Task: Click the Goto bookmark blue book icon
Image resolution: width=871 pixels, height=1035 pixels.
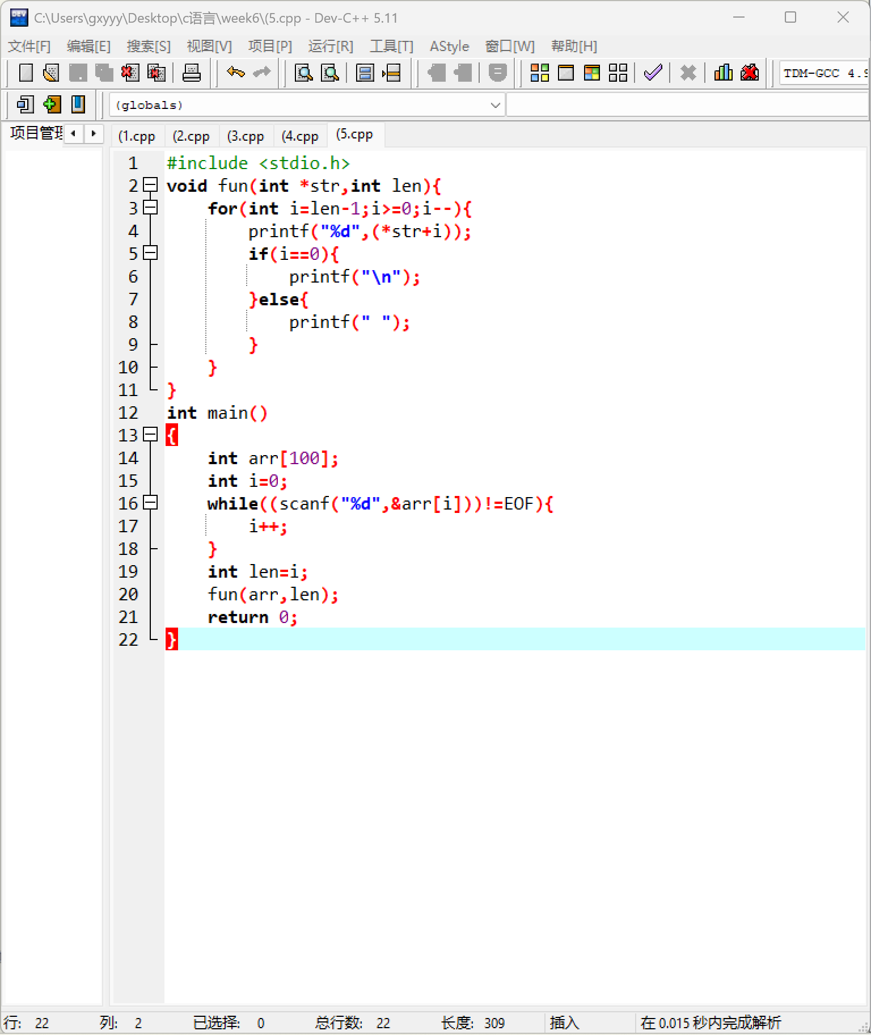Action: point(78,104)
